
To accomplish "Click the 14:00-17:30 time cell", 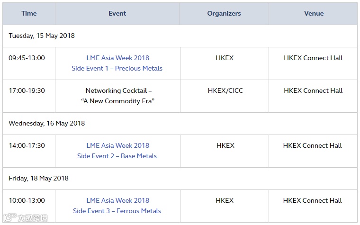I will (29, 151).
